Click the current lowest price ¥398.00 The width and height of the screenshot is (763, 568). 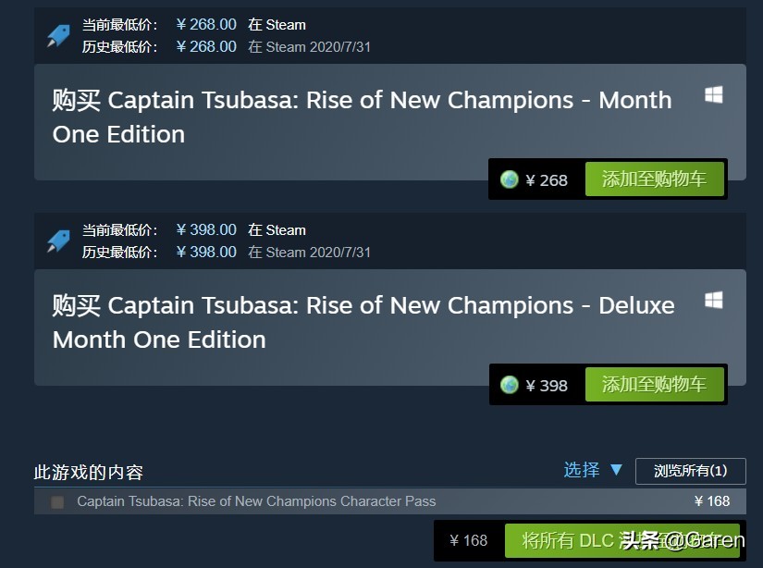(x=206, y=230)
